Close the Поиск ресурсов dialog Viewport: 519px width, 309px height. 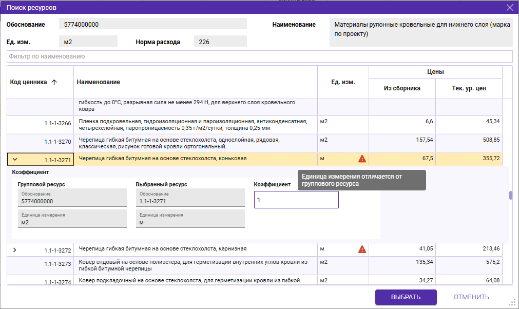click(509, 7)
